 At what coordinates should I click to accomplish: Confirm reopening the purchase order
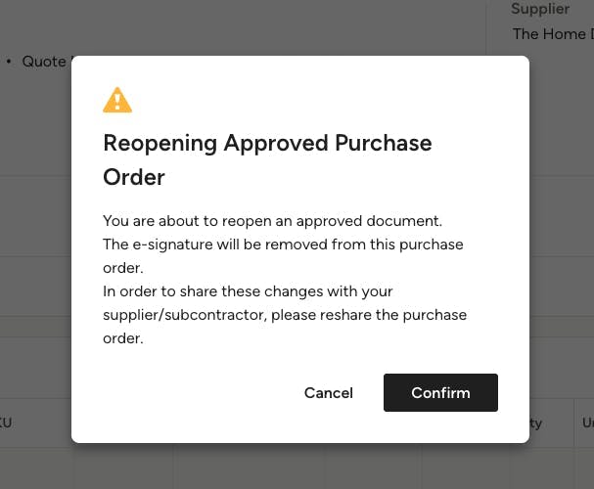click(x=440, y=392)
